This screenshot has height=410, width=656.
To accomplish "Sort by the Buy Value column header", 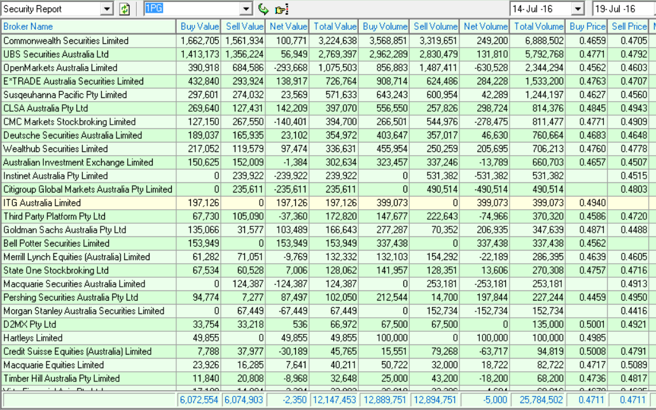I will coord(199,26).
